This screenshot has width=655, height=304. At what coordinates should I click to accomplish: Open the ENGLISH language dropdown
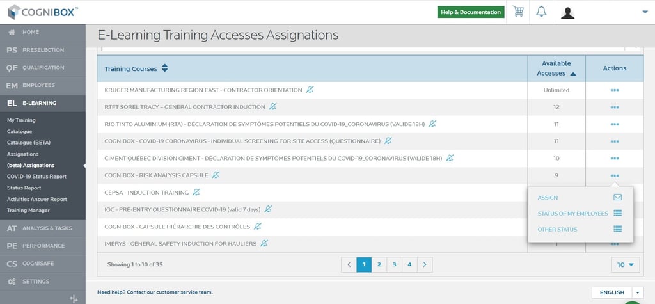coord(618,292)
